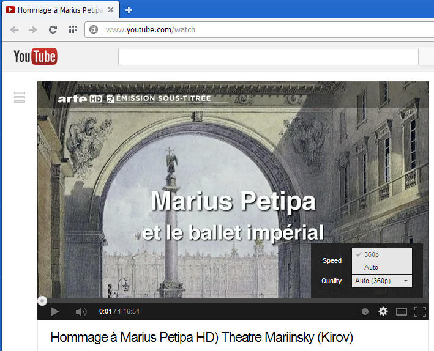Click the Quality label in settings
This screenshot has height=351, width=434.
(x=331, y=281)
